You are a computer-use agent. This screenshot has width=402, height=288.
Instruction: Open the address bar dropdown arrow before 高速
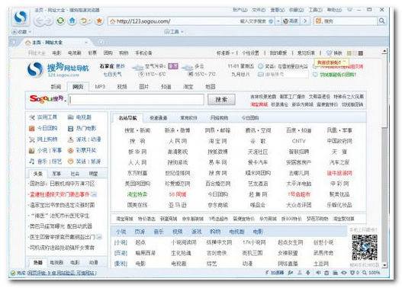click(x=278, y=21)
